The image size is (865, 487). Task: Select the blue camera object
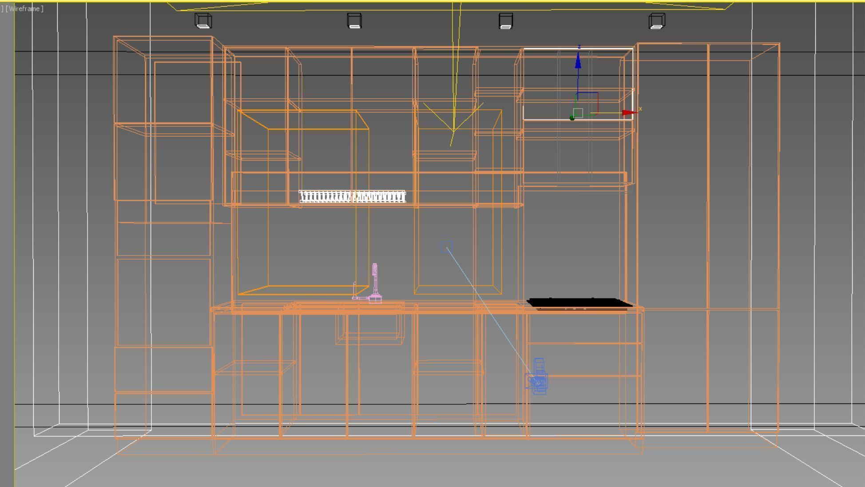coord(538,380)
